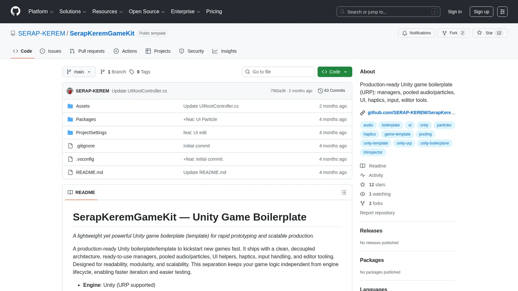Click the Pricing link
This screenshot has height=291, width=518.
tap(214, 12)
